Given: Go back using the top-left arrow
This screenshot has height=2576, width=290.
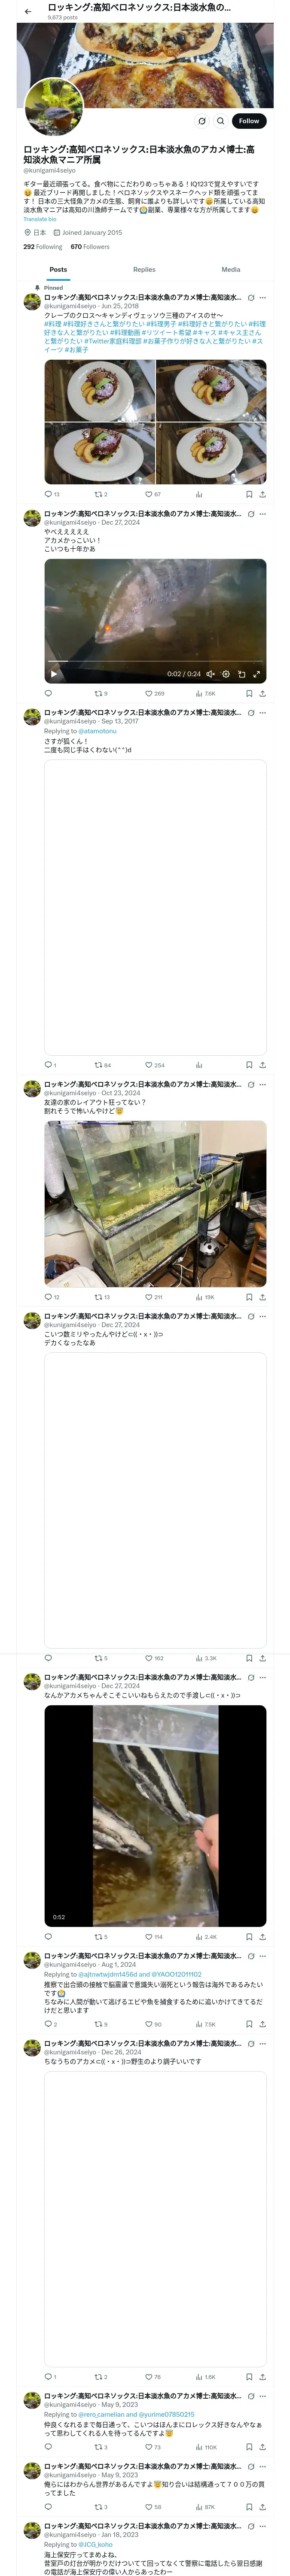Looking at the screenshot, I should [x=28, y=11].
